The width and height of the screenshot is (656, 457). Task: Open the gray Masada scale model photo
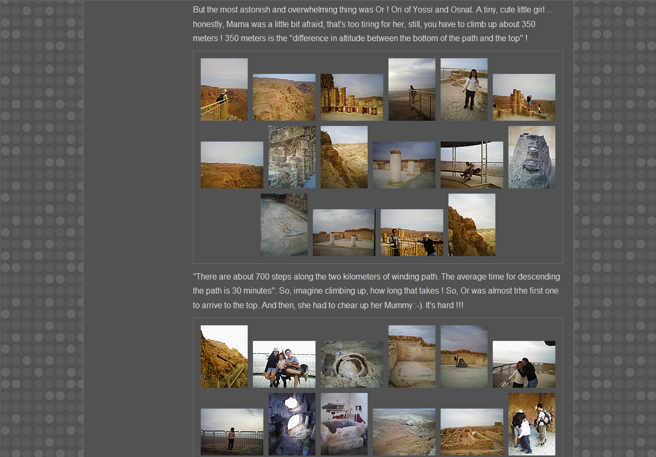[x=531, y=157]
